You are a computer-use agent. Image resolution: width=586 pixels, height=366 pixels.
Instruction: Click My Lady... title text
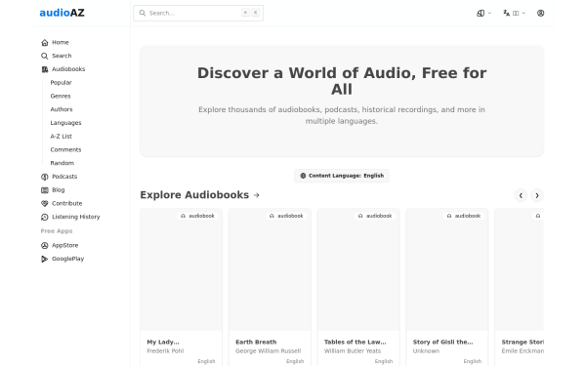[x=163, y=343]
